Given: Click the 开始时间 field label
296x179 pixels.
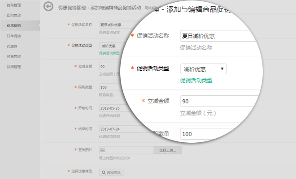Looking at the screenshot, I should point(85,108).
